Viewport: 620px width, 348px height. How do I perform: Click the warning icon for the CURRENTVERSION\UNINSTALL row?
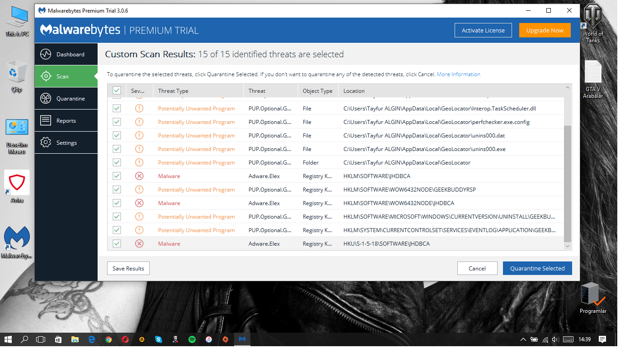pyautogui.click(x=139, y=217)
